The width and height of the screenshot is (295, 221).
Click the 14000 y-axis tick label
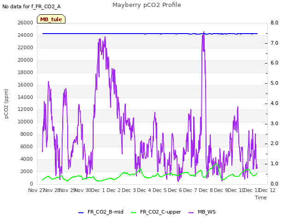(x=25, y=97)
